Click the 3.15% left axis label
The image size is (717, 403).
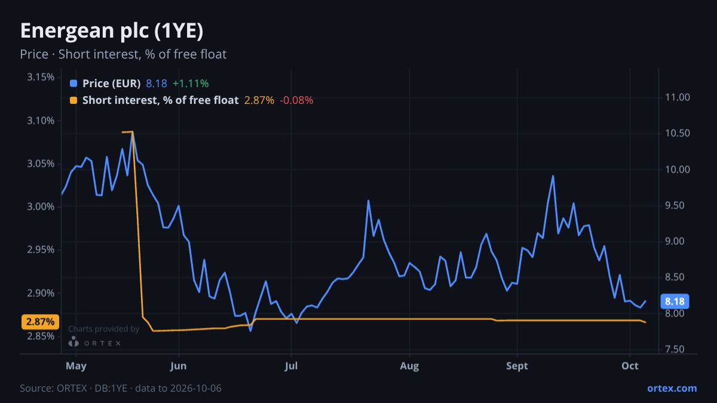[x=41, y=77]
